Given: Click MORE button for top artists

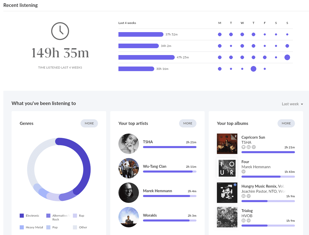Looking at the screenshot, I should click(x=188, y=123).
